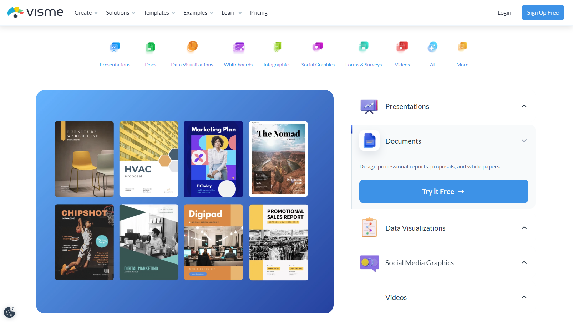
Task: Open the Forms & Surveys icon
Action: click(364, 46)
